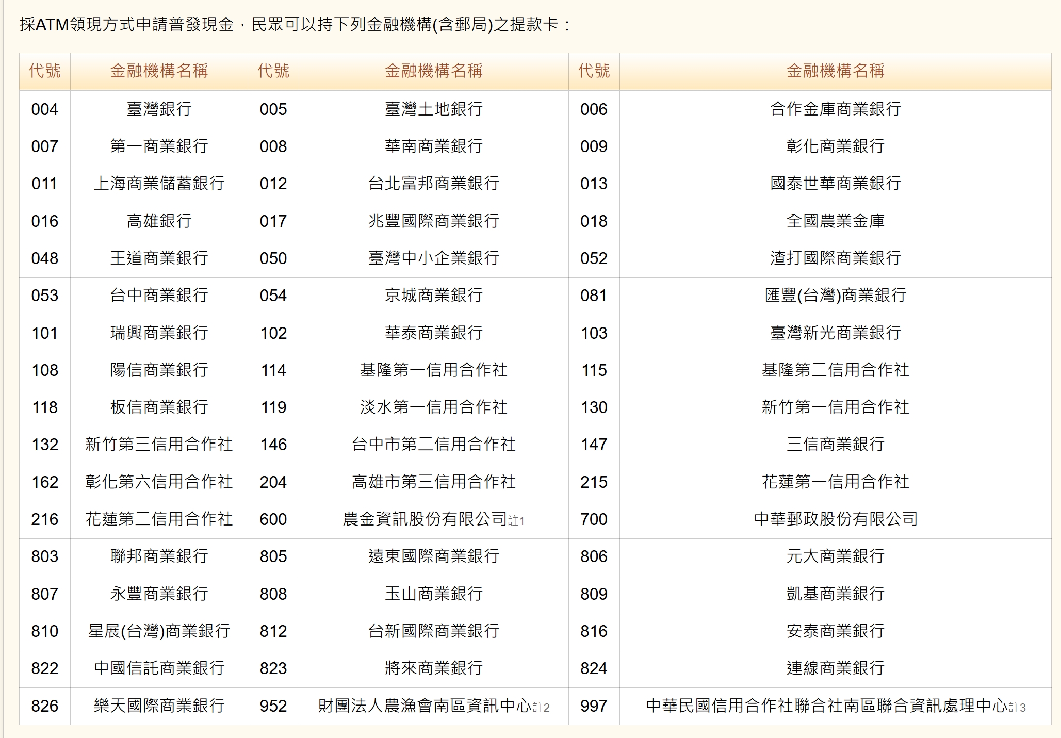Click the 註1 footnote marker
Image resolution: width=1061 pixels, height=738 pixels.
pos(516,521)
